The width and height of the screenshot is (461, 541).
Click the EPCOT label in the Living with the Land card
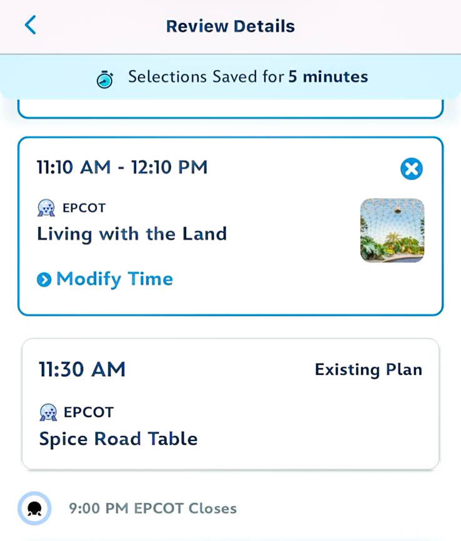coord(84,208)
